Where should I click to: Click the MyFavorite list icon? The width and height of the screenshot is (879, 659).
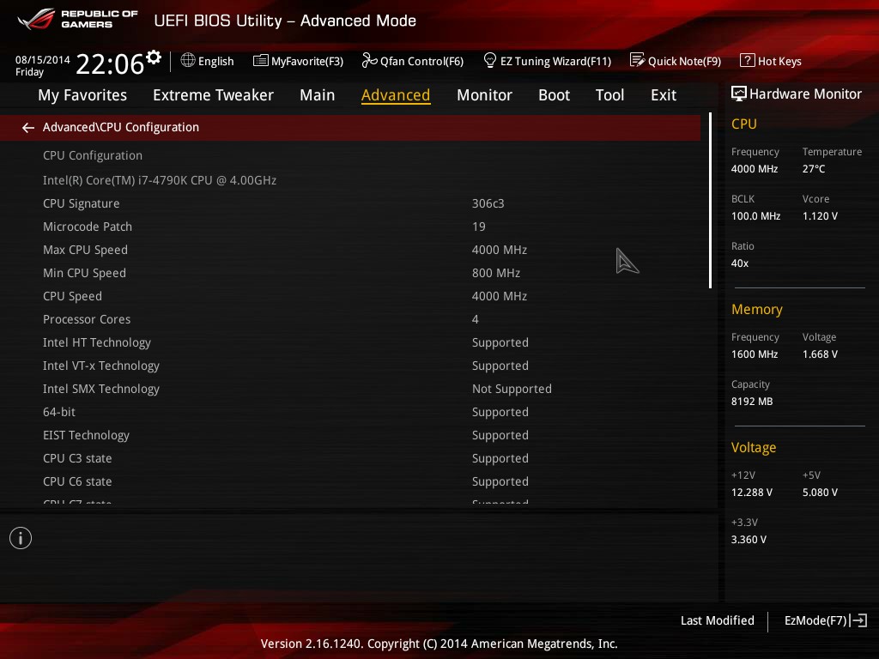point(261,61)
